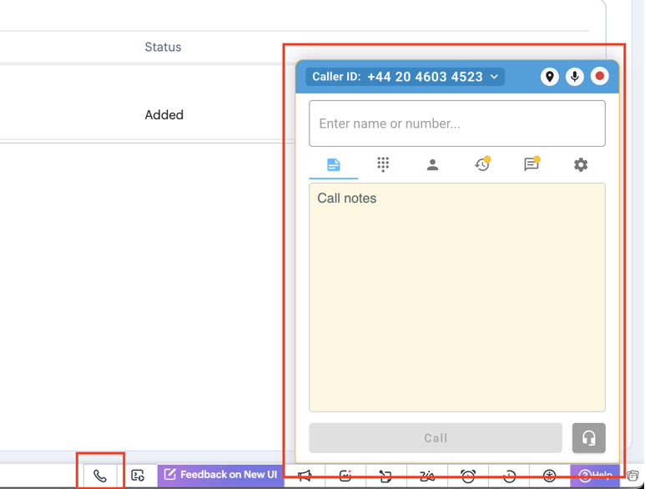Switch to the messages tab
Viewport: 645px width, 489px height.
[532, 164]
